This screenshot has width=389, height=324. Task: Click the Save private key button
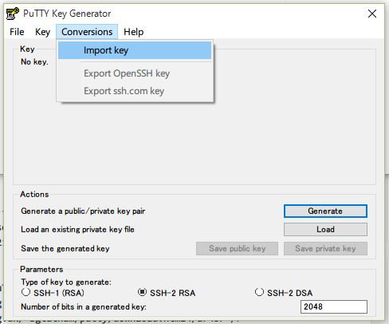pos(325,248)
